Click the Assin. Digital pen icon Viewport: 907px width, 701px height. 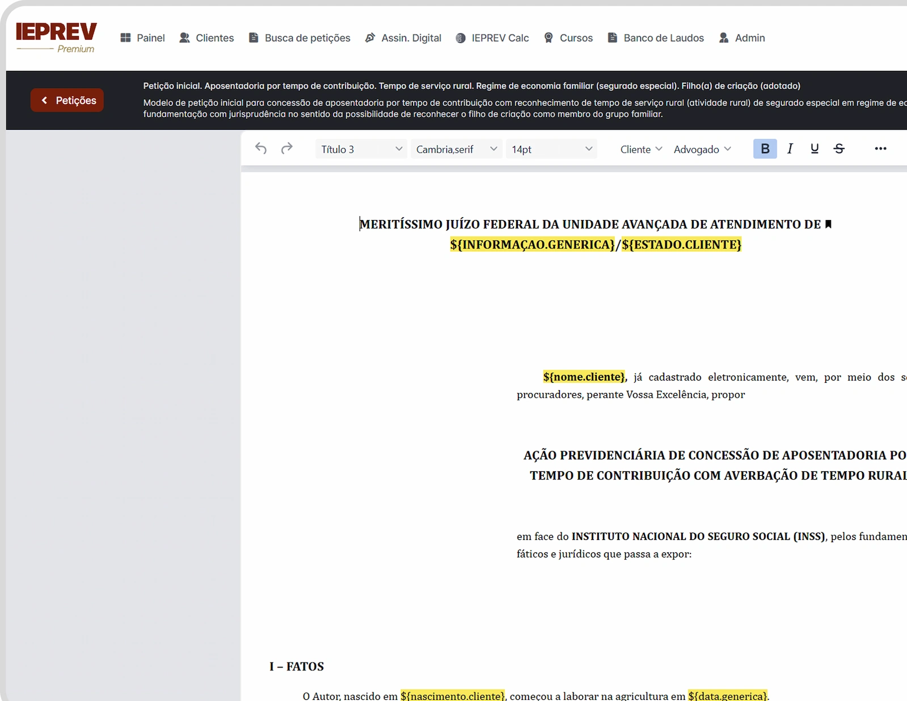(370, 38)
